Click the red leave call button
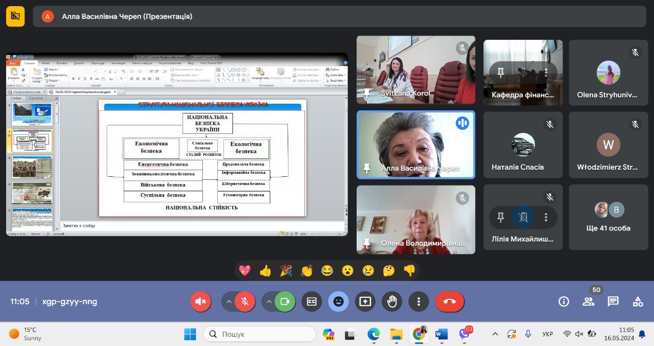The width and height of the screenshot is (654, 346). 450,302
